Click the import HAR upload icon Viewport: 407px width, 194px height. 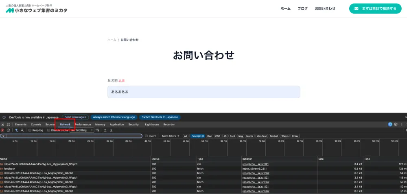(105, 130)
